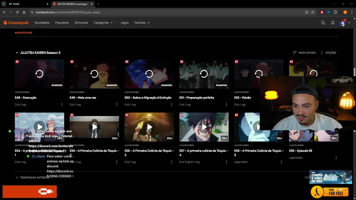Go to Novidades

click(x=42, y=23)
